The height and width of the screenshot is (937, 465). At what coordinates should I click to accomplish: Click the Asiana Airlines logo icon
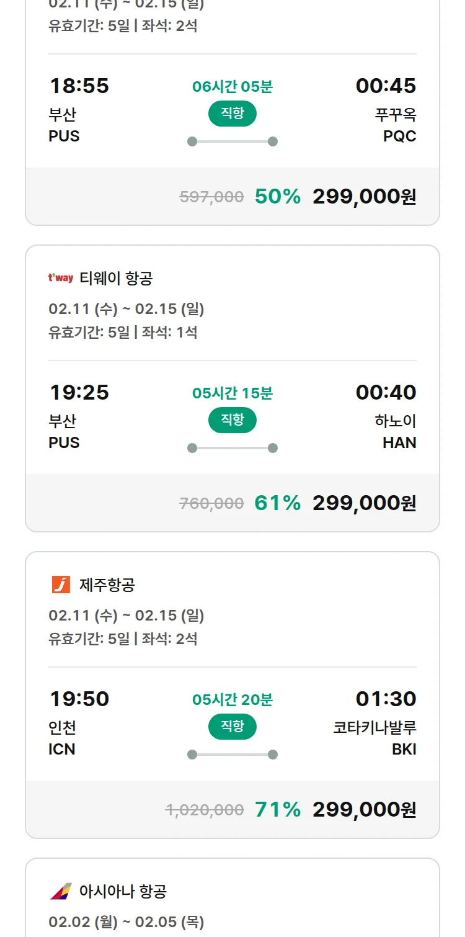(61, 891)
